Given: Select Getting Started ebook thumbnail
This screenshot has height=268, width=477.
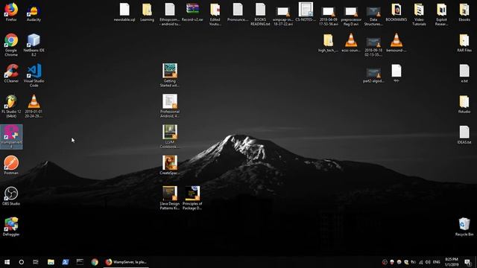Looking at the screenshot, I should (170, 75).
